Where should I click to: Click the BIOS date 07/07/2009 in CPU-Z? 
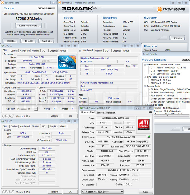coord(109,90)
